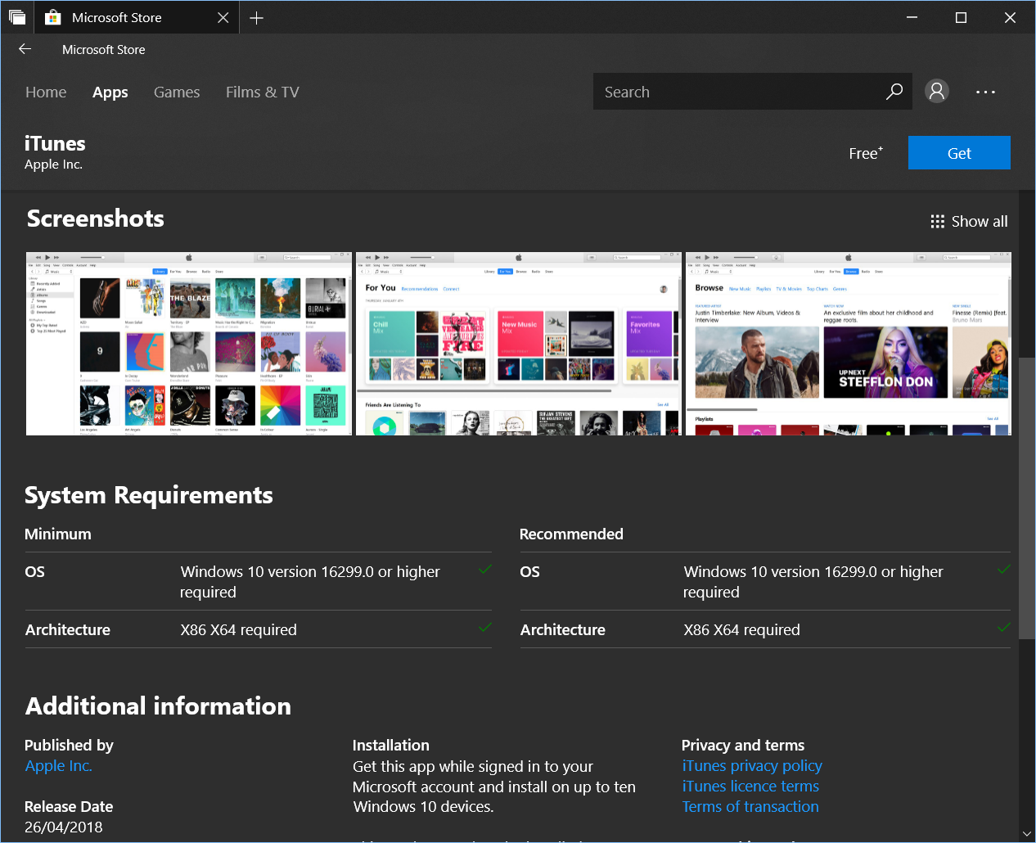Click the search magnifier icon
Viewport: 1036px width, 843px height.
(x=894, y=92)
